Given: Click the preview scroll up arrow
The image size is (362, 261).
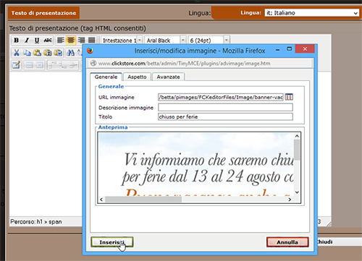Looking at the screenshot, I should [x=297, y=136].
